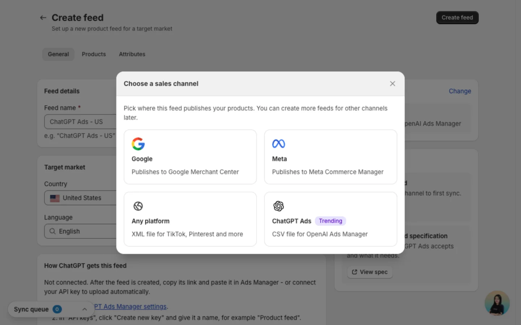Click the Google card title

point(142,159)
